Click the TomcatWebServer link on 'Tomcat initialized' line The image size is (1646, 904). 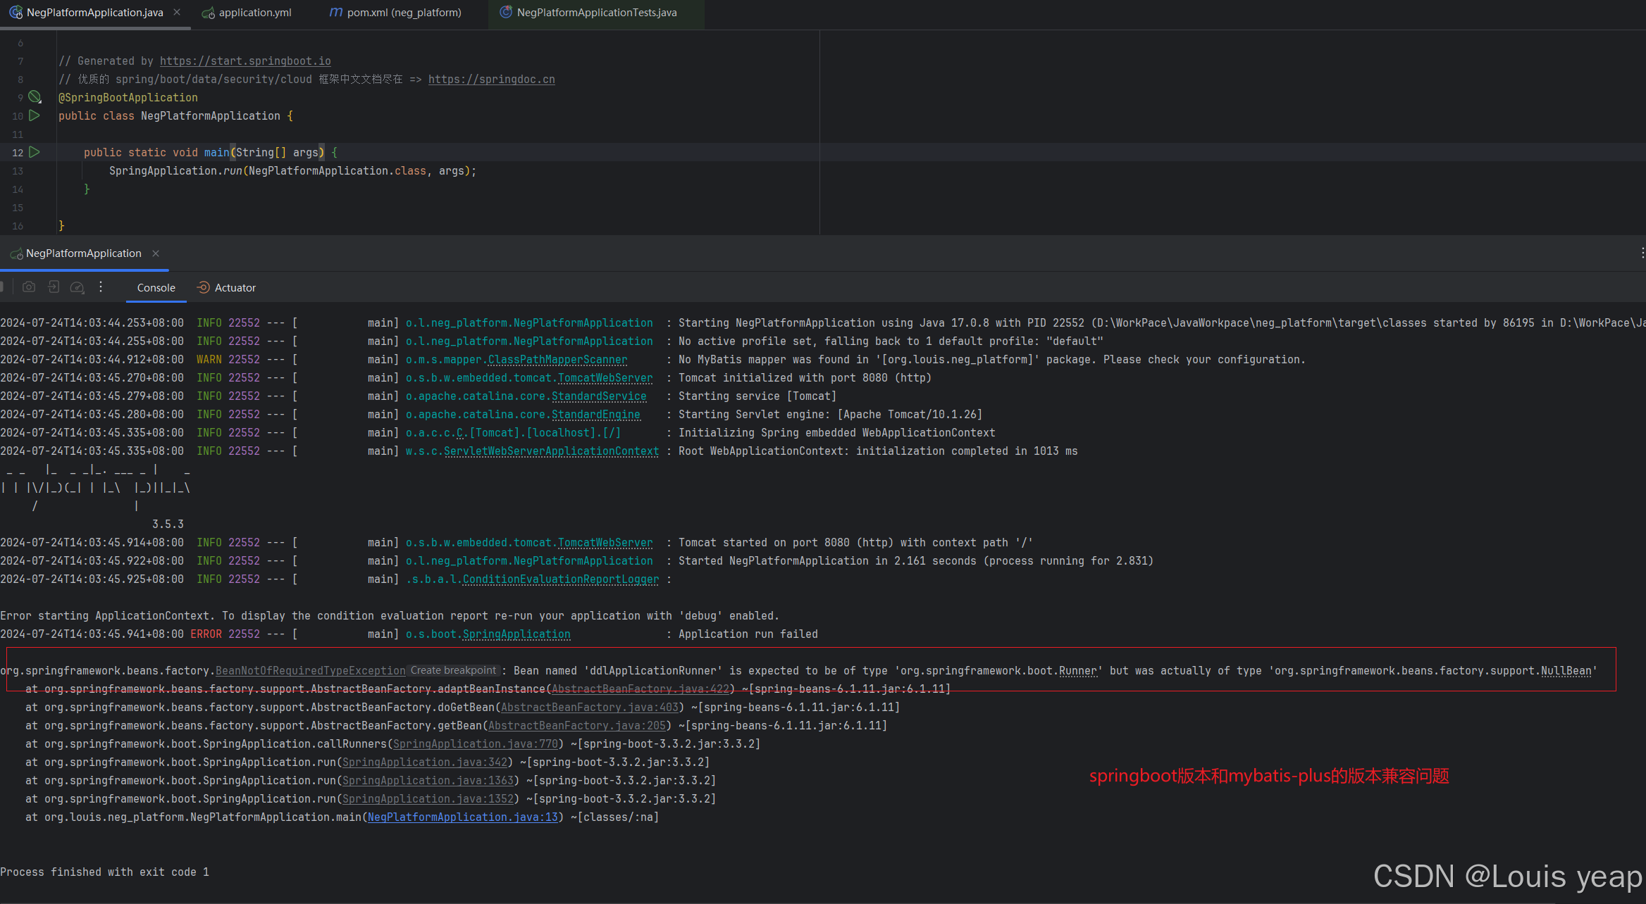pos(605,378)
